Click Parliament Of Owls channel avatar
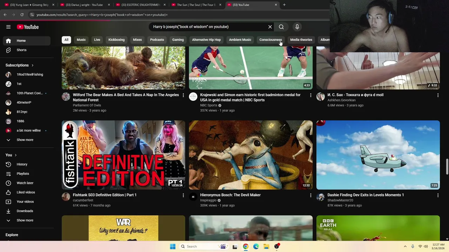 (x=66, y=97)
